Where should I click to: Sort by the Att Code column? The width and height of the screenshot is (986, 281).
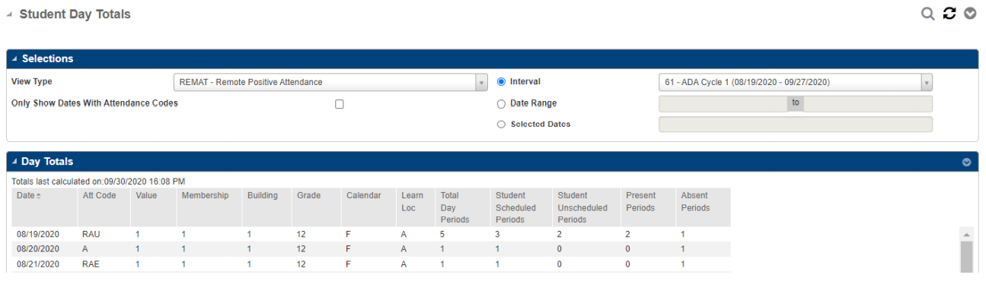[104, 207]
